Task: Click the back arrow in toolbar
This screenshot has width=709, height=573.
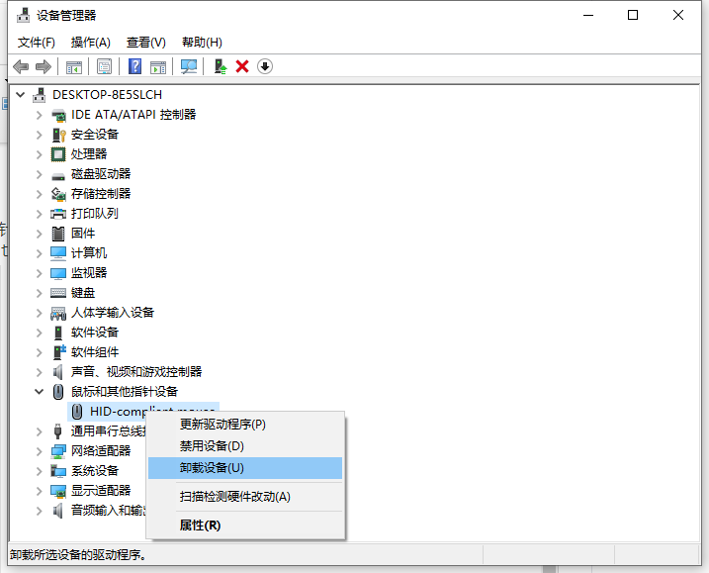Action: coord(21,66)
